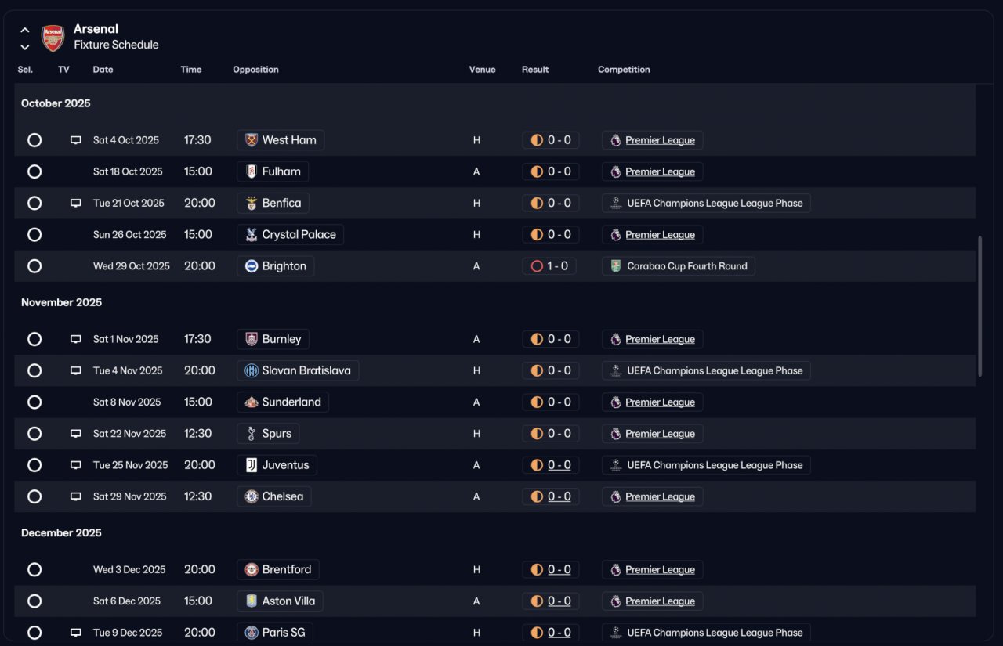This screenshot has width=1003, height=646.
Task: Open Champions League button in Slovan Bratislava row
Action: pyautogui.click(x=706, y=370)
